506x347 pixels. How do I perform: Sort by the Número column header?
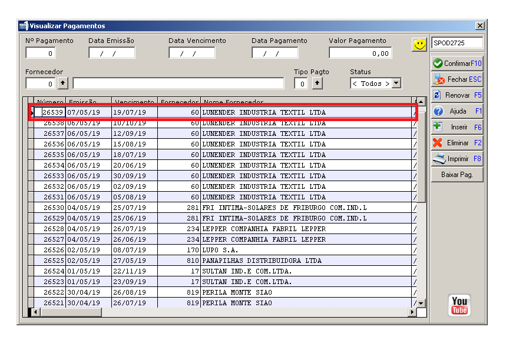(x=50, y=102)
